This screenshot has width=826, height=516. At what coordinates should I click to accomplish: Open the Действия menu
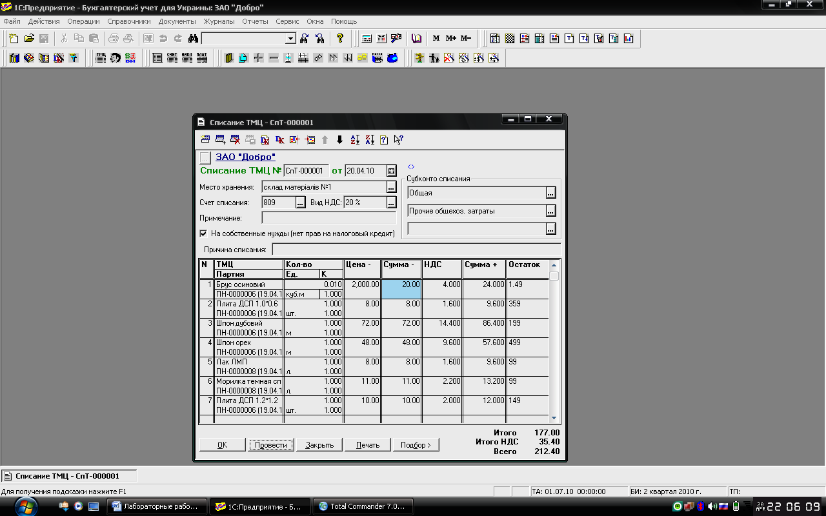point(44,21)
